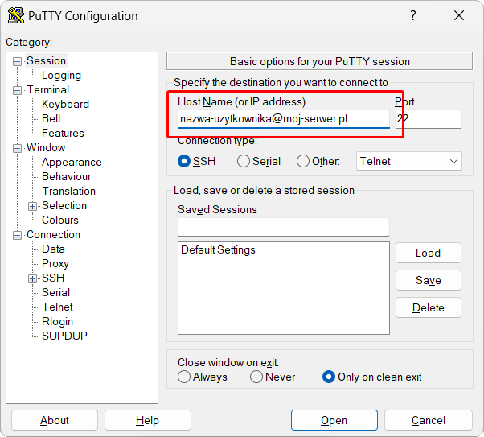Viewport: 484px width, 437px height.
Task: Click the Open button
Action: click(334, 420)
